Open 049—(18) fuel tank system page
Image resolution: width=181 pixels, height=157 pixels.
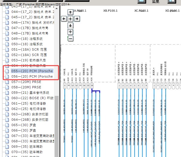pos(27,39)
